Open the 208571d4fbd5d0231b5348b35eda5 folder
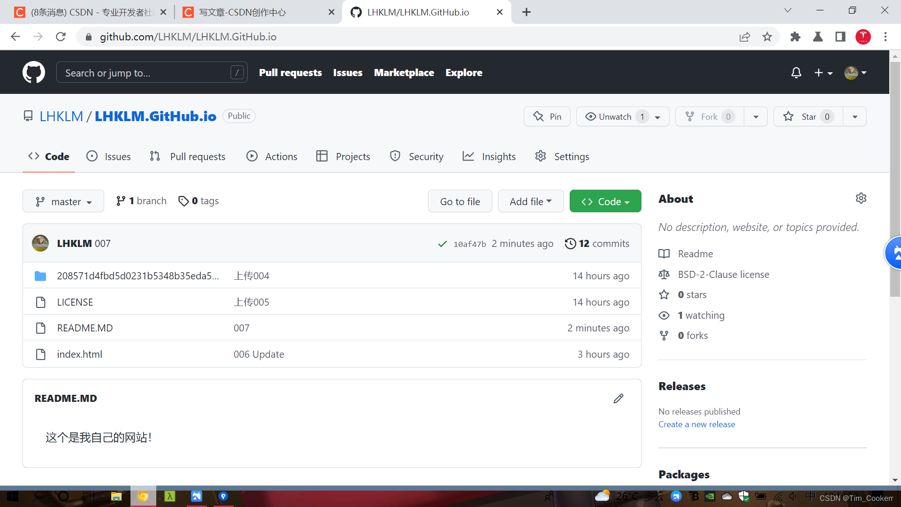Image resolution: width=901 pixels, height=507 pixels. [x=137, y=276]
